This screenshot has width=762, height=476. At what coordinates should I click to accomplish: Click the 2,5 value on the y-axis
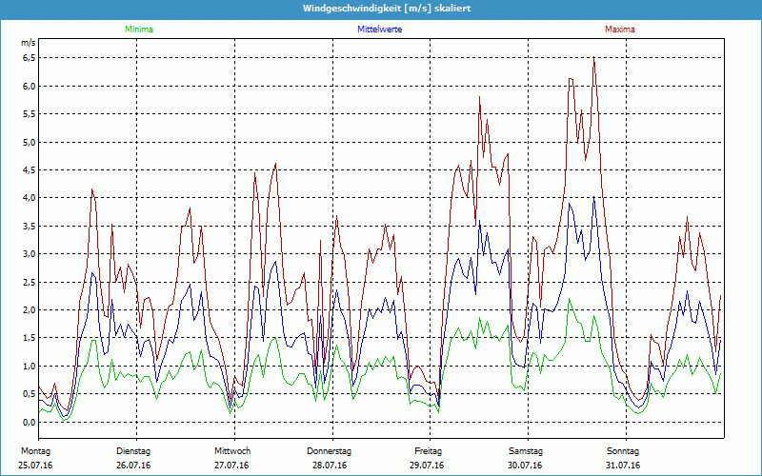tap(30, 282)
